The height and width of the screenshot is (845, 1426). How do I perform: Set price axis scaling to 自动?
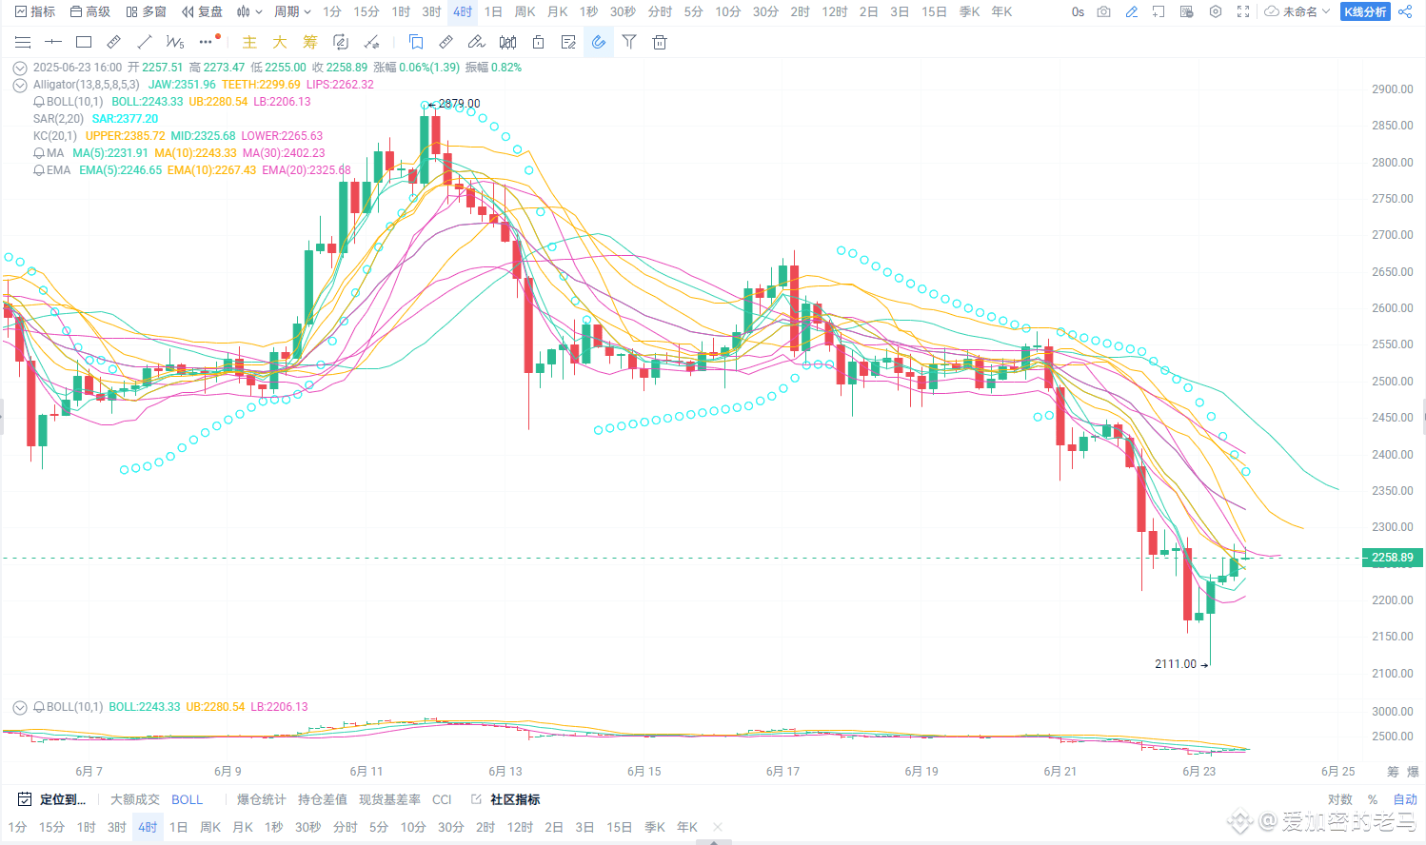(1405, 799)
